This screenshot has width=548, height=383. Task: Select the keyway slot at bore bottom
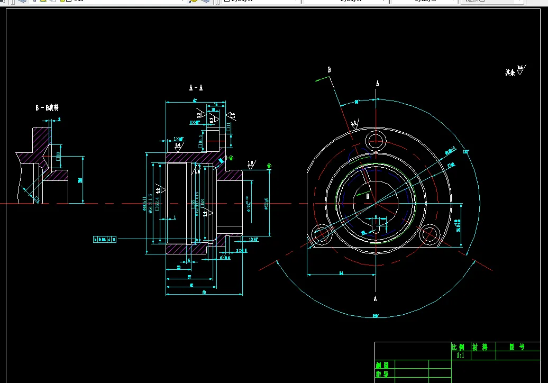376,229
